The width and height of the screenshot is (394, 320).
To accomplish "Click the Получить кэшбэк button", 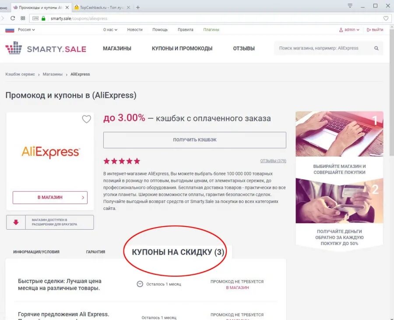I will pos(194,140).
